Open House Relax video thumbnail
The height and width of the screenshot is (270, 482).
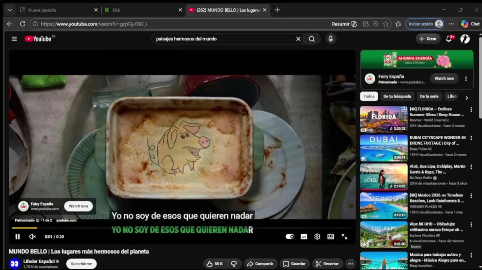click(x=384, y=177)
